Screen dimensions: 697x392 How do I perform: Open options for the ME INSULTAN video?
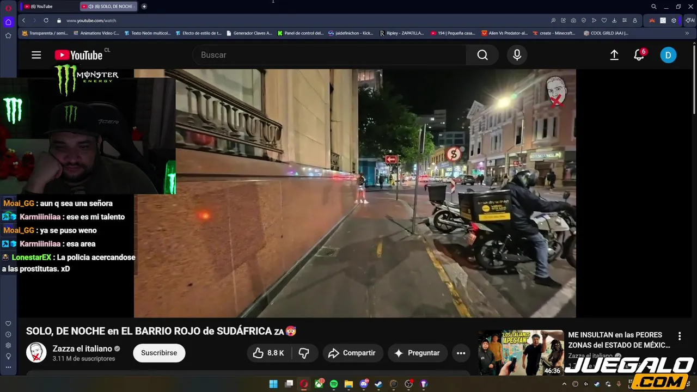click(679, 336)
